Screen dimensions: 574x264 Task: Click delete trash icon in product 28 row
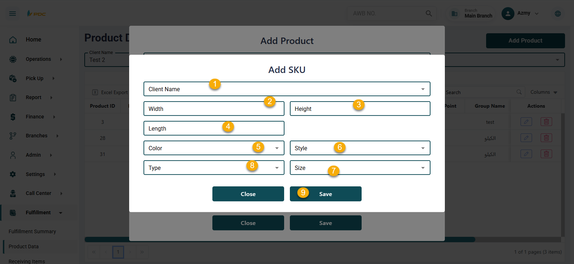click(546, 138)
